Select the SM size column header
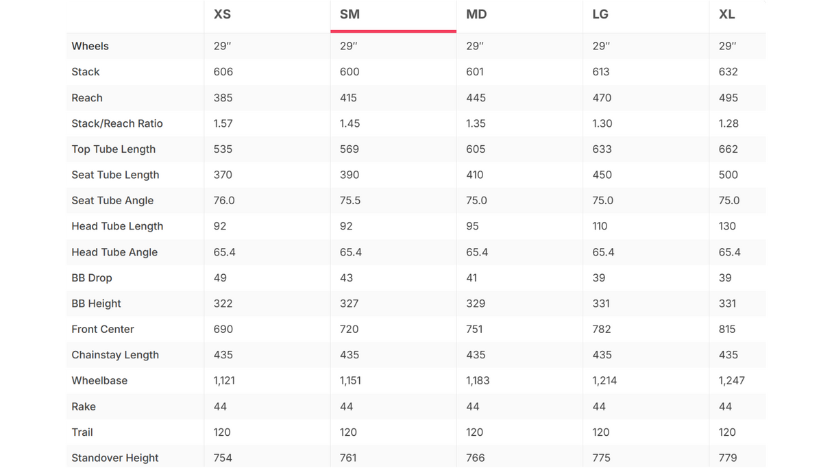832x468 pixels. pos(350,14)
